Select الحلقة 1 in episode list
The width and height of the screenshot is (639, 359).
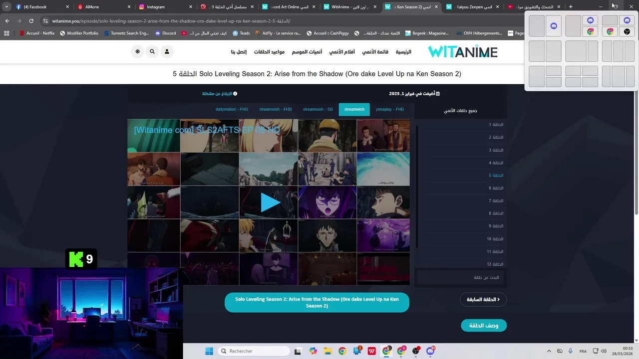[496, 125]
